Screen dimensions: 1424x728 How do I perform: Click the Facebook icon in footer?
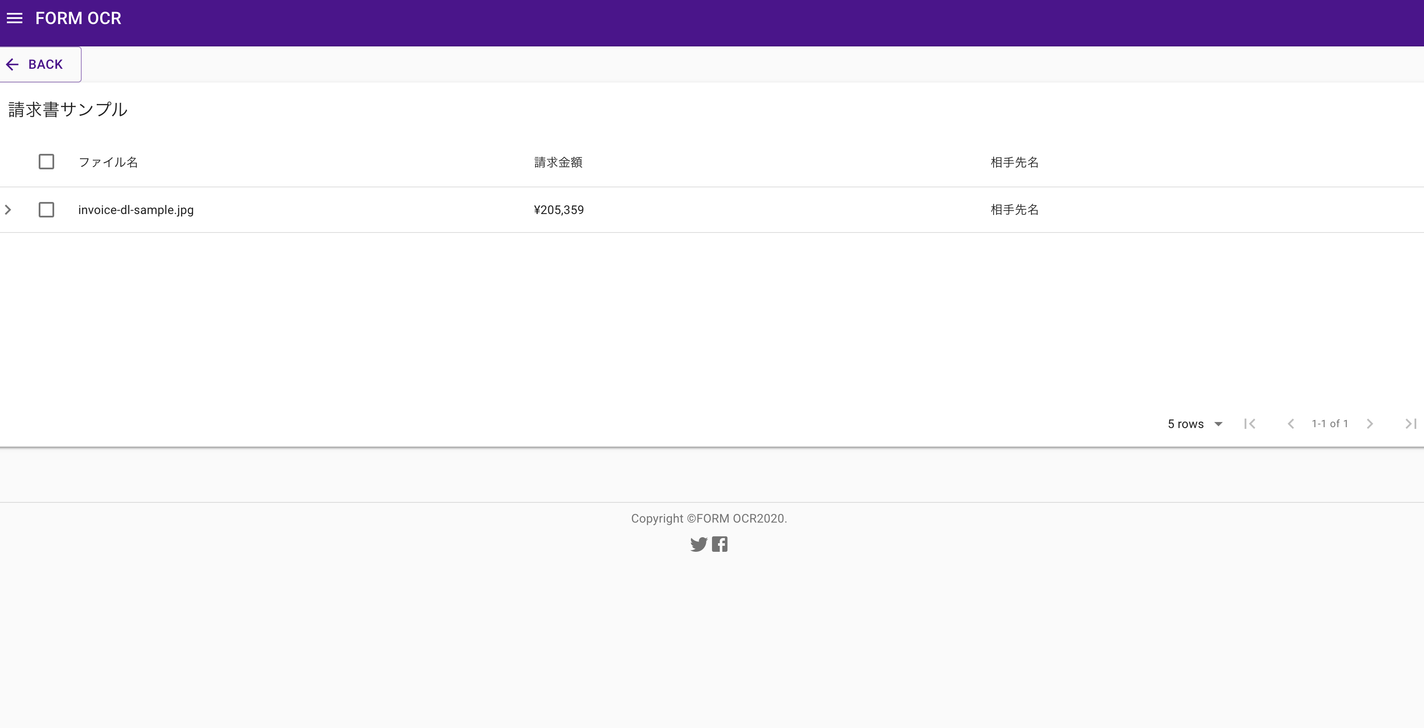tap(720, 544)
